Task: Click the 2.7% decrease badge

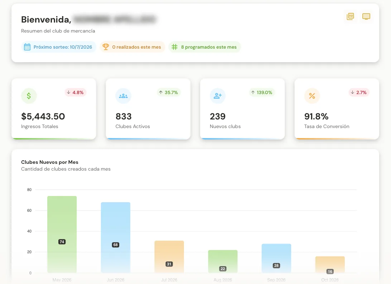Action: coord(359,92)
